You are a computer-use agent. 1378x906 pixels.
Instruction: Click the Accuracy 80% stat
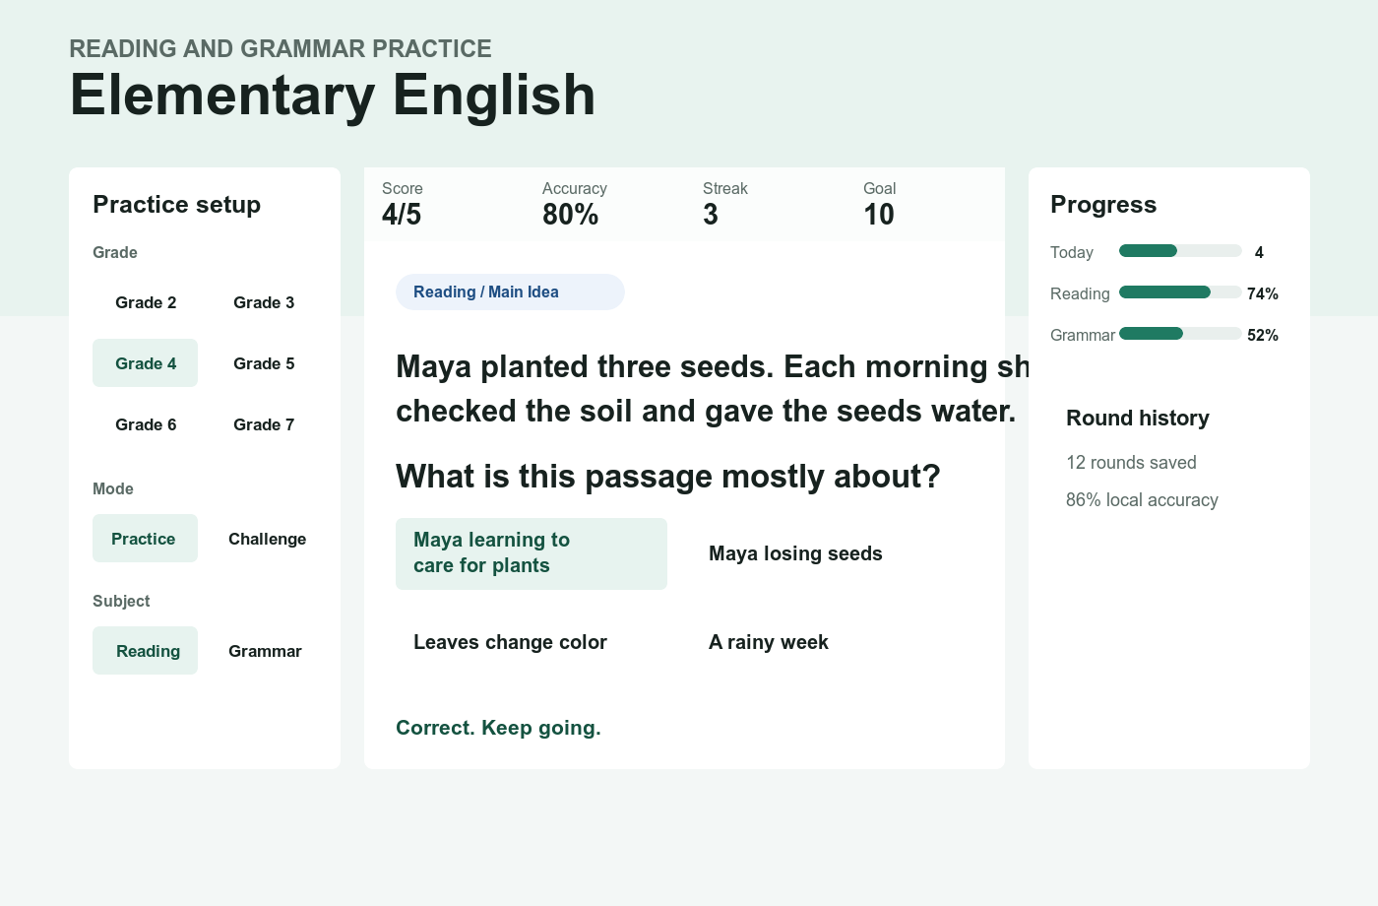(x=575, y=205)
